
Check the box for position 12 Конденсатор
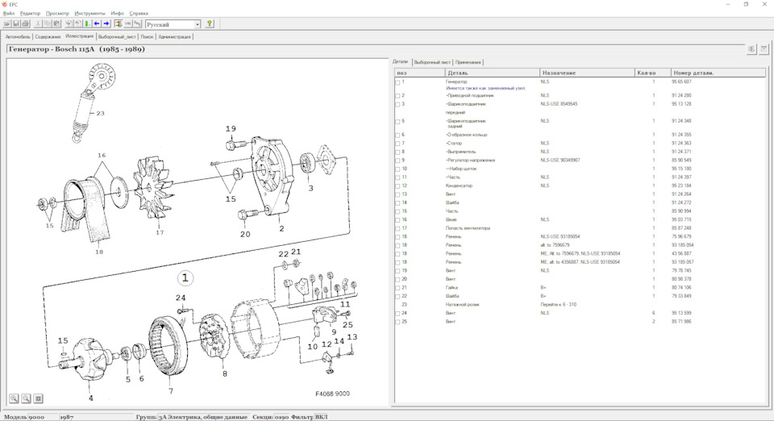pyautogui.click(x=397, y=186)
